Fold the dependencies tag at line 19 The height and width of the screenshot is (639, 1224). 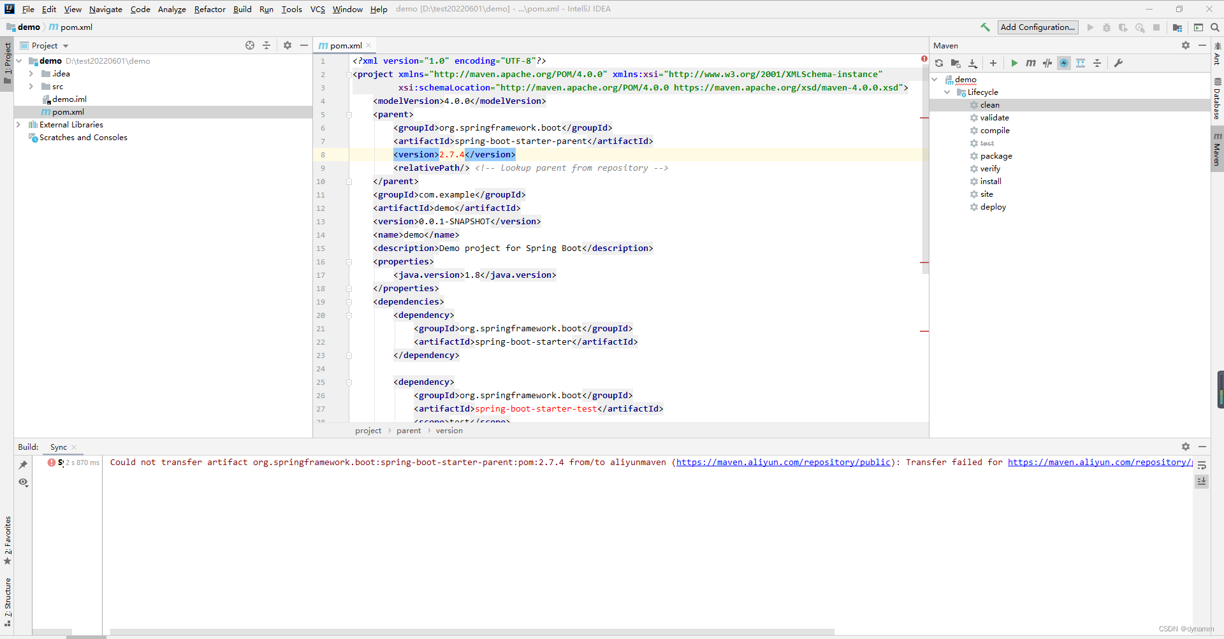coord(349,302)
